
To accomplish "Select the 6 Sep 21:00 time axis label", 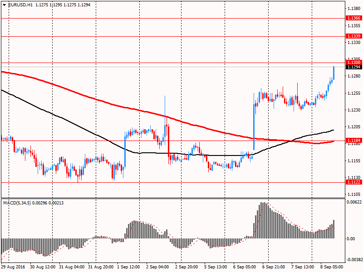I will [x=274, y=267].
